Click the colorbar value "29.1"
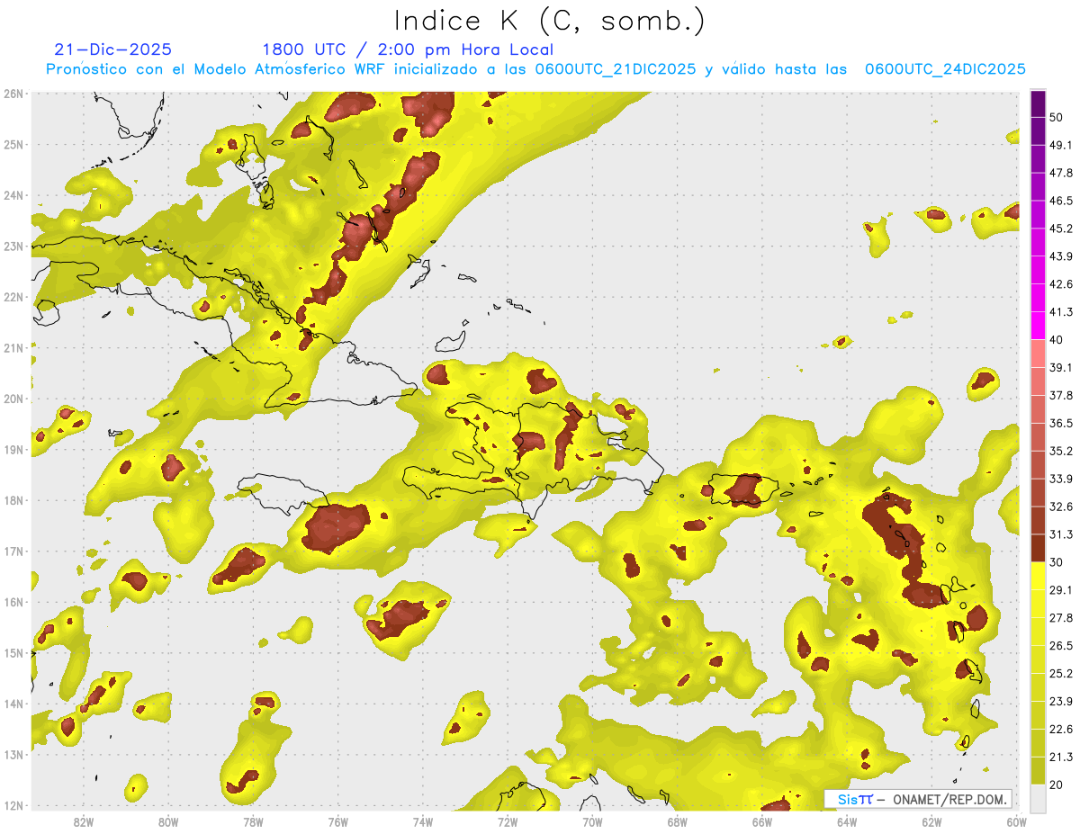1080x834 pixels. point(1060,591)
